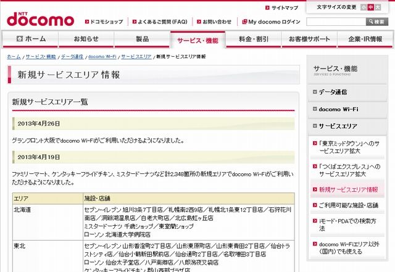The height and width of the screenshot is (272, 395).
Task: Expand サービスエリア in the sidebar
Action: pos(347,126)
